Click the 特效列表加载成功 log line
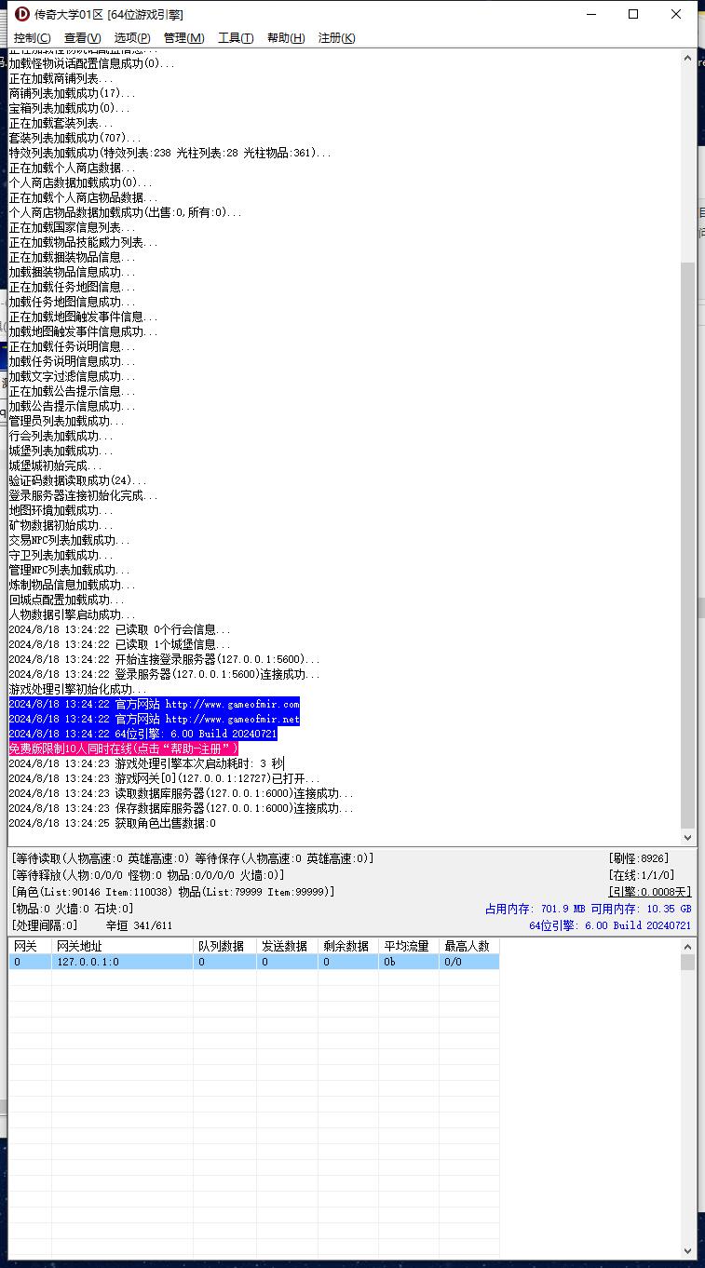This screenshot has height=1268, width=705. [169, 153]
